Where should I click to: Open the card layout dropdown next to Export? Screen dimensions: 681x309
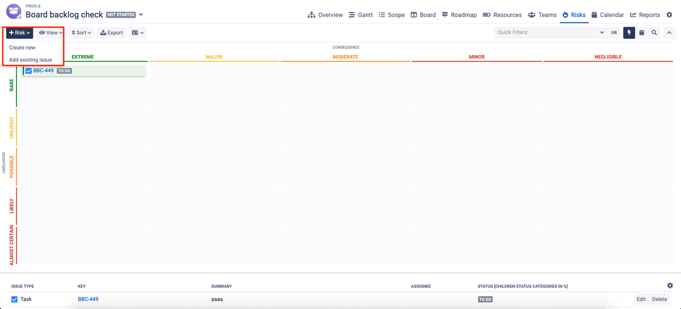point(138,33)
